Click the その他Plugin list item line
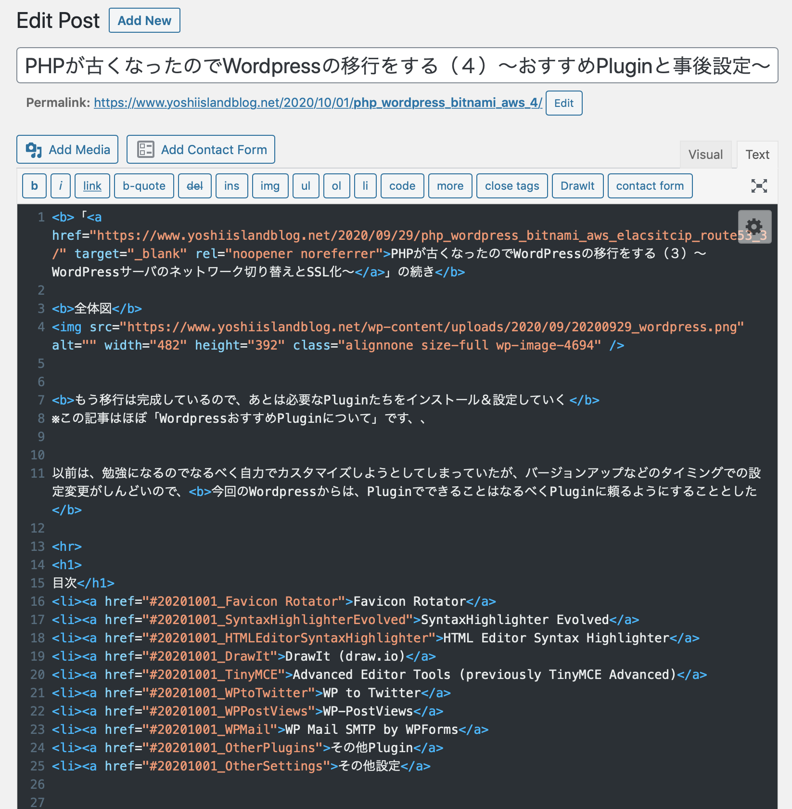 pos(248,748)
